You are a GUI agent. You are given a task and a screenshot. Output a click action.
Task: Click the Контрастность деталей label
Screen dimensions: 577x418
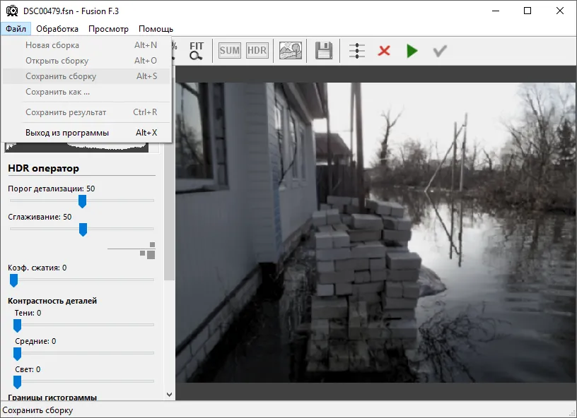52,301
